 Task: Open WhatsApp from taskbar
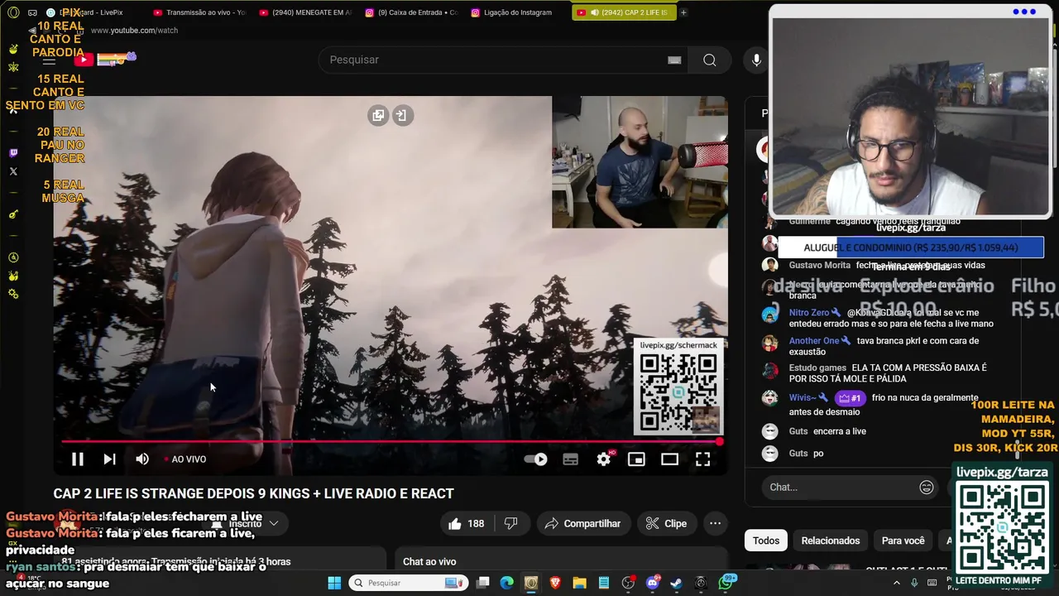[x=726, y=583]
